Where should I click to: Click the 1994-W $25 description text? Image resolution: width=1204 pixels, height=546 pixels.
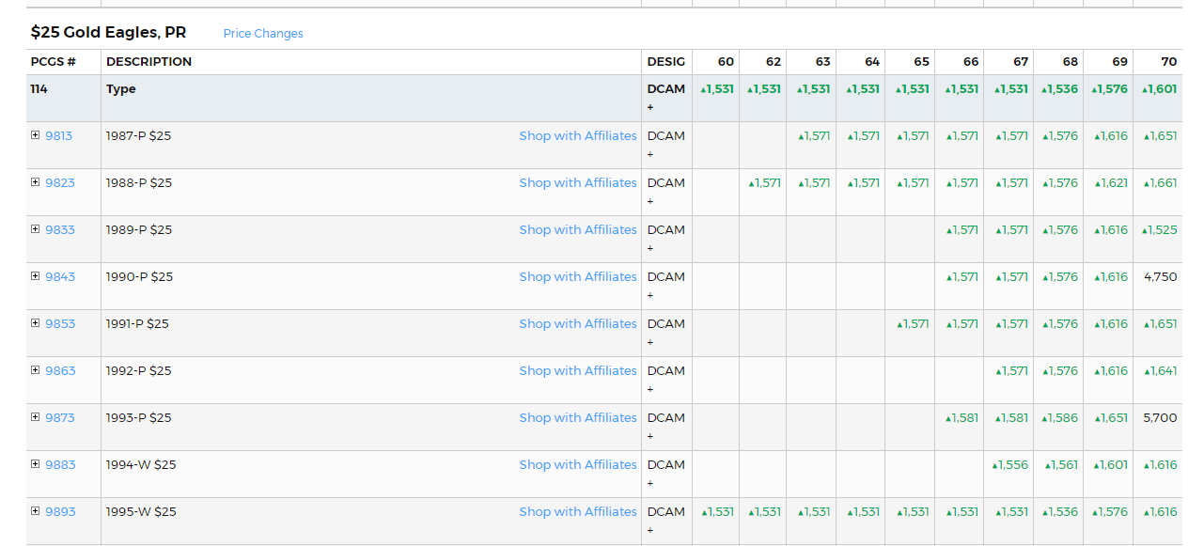(x=141, y=464)
